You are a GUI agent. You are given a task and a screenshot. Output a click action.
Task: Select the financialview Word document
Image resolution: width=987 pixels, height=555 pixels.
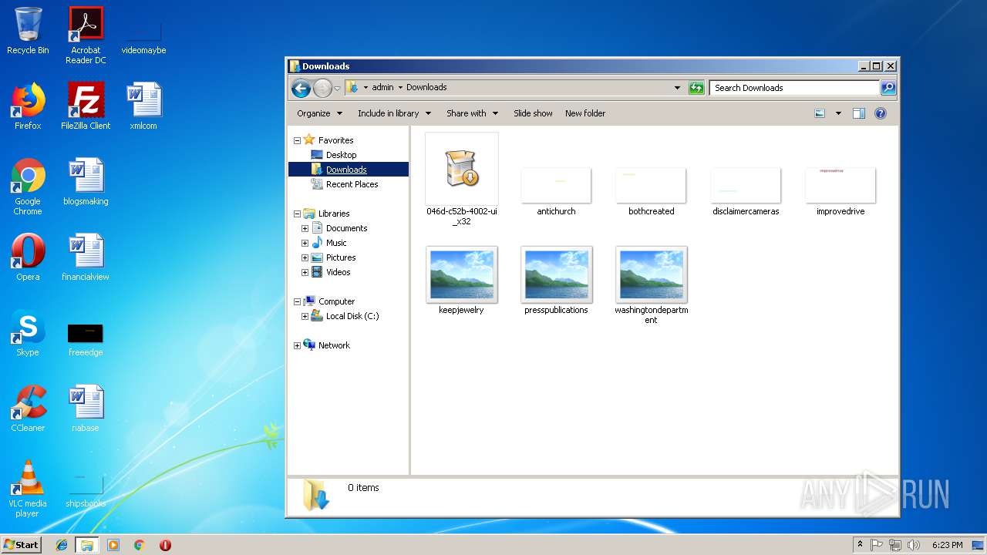click(x=86, y=257)
